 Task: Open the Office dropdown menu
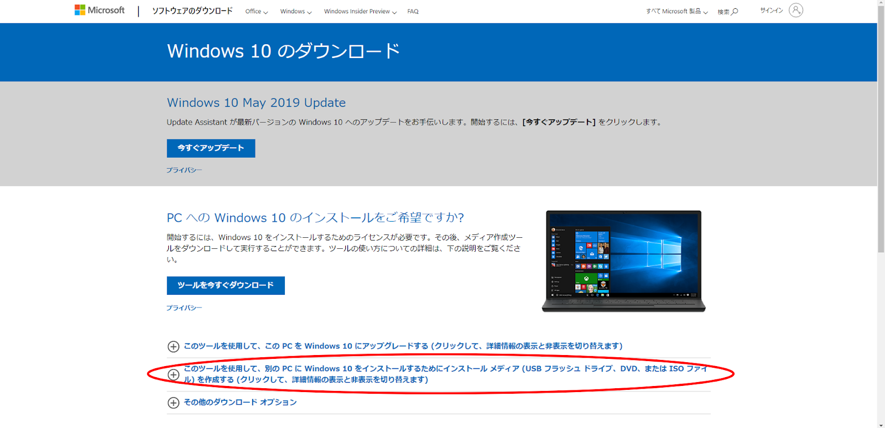(x=257, y=11)
